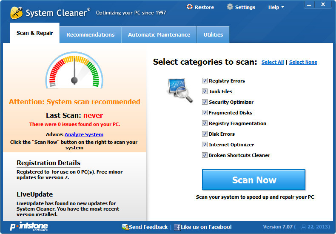Switch to the Scan & Repair tab

click(x=34, y=33)
